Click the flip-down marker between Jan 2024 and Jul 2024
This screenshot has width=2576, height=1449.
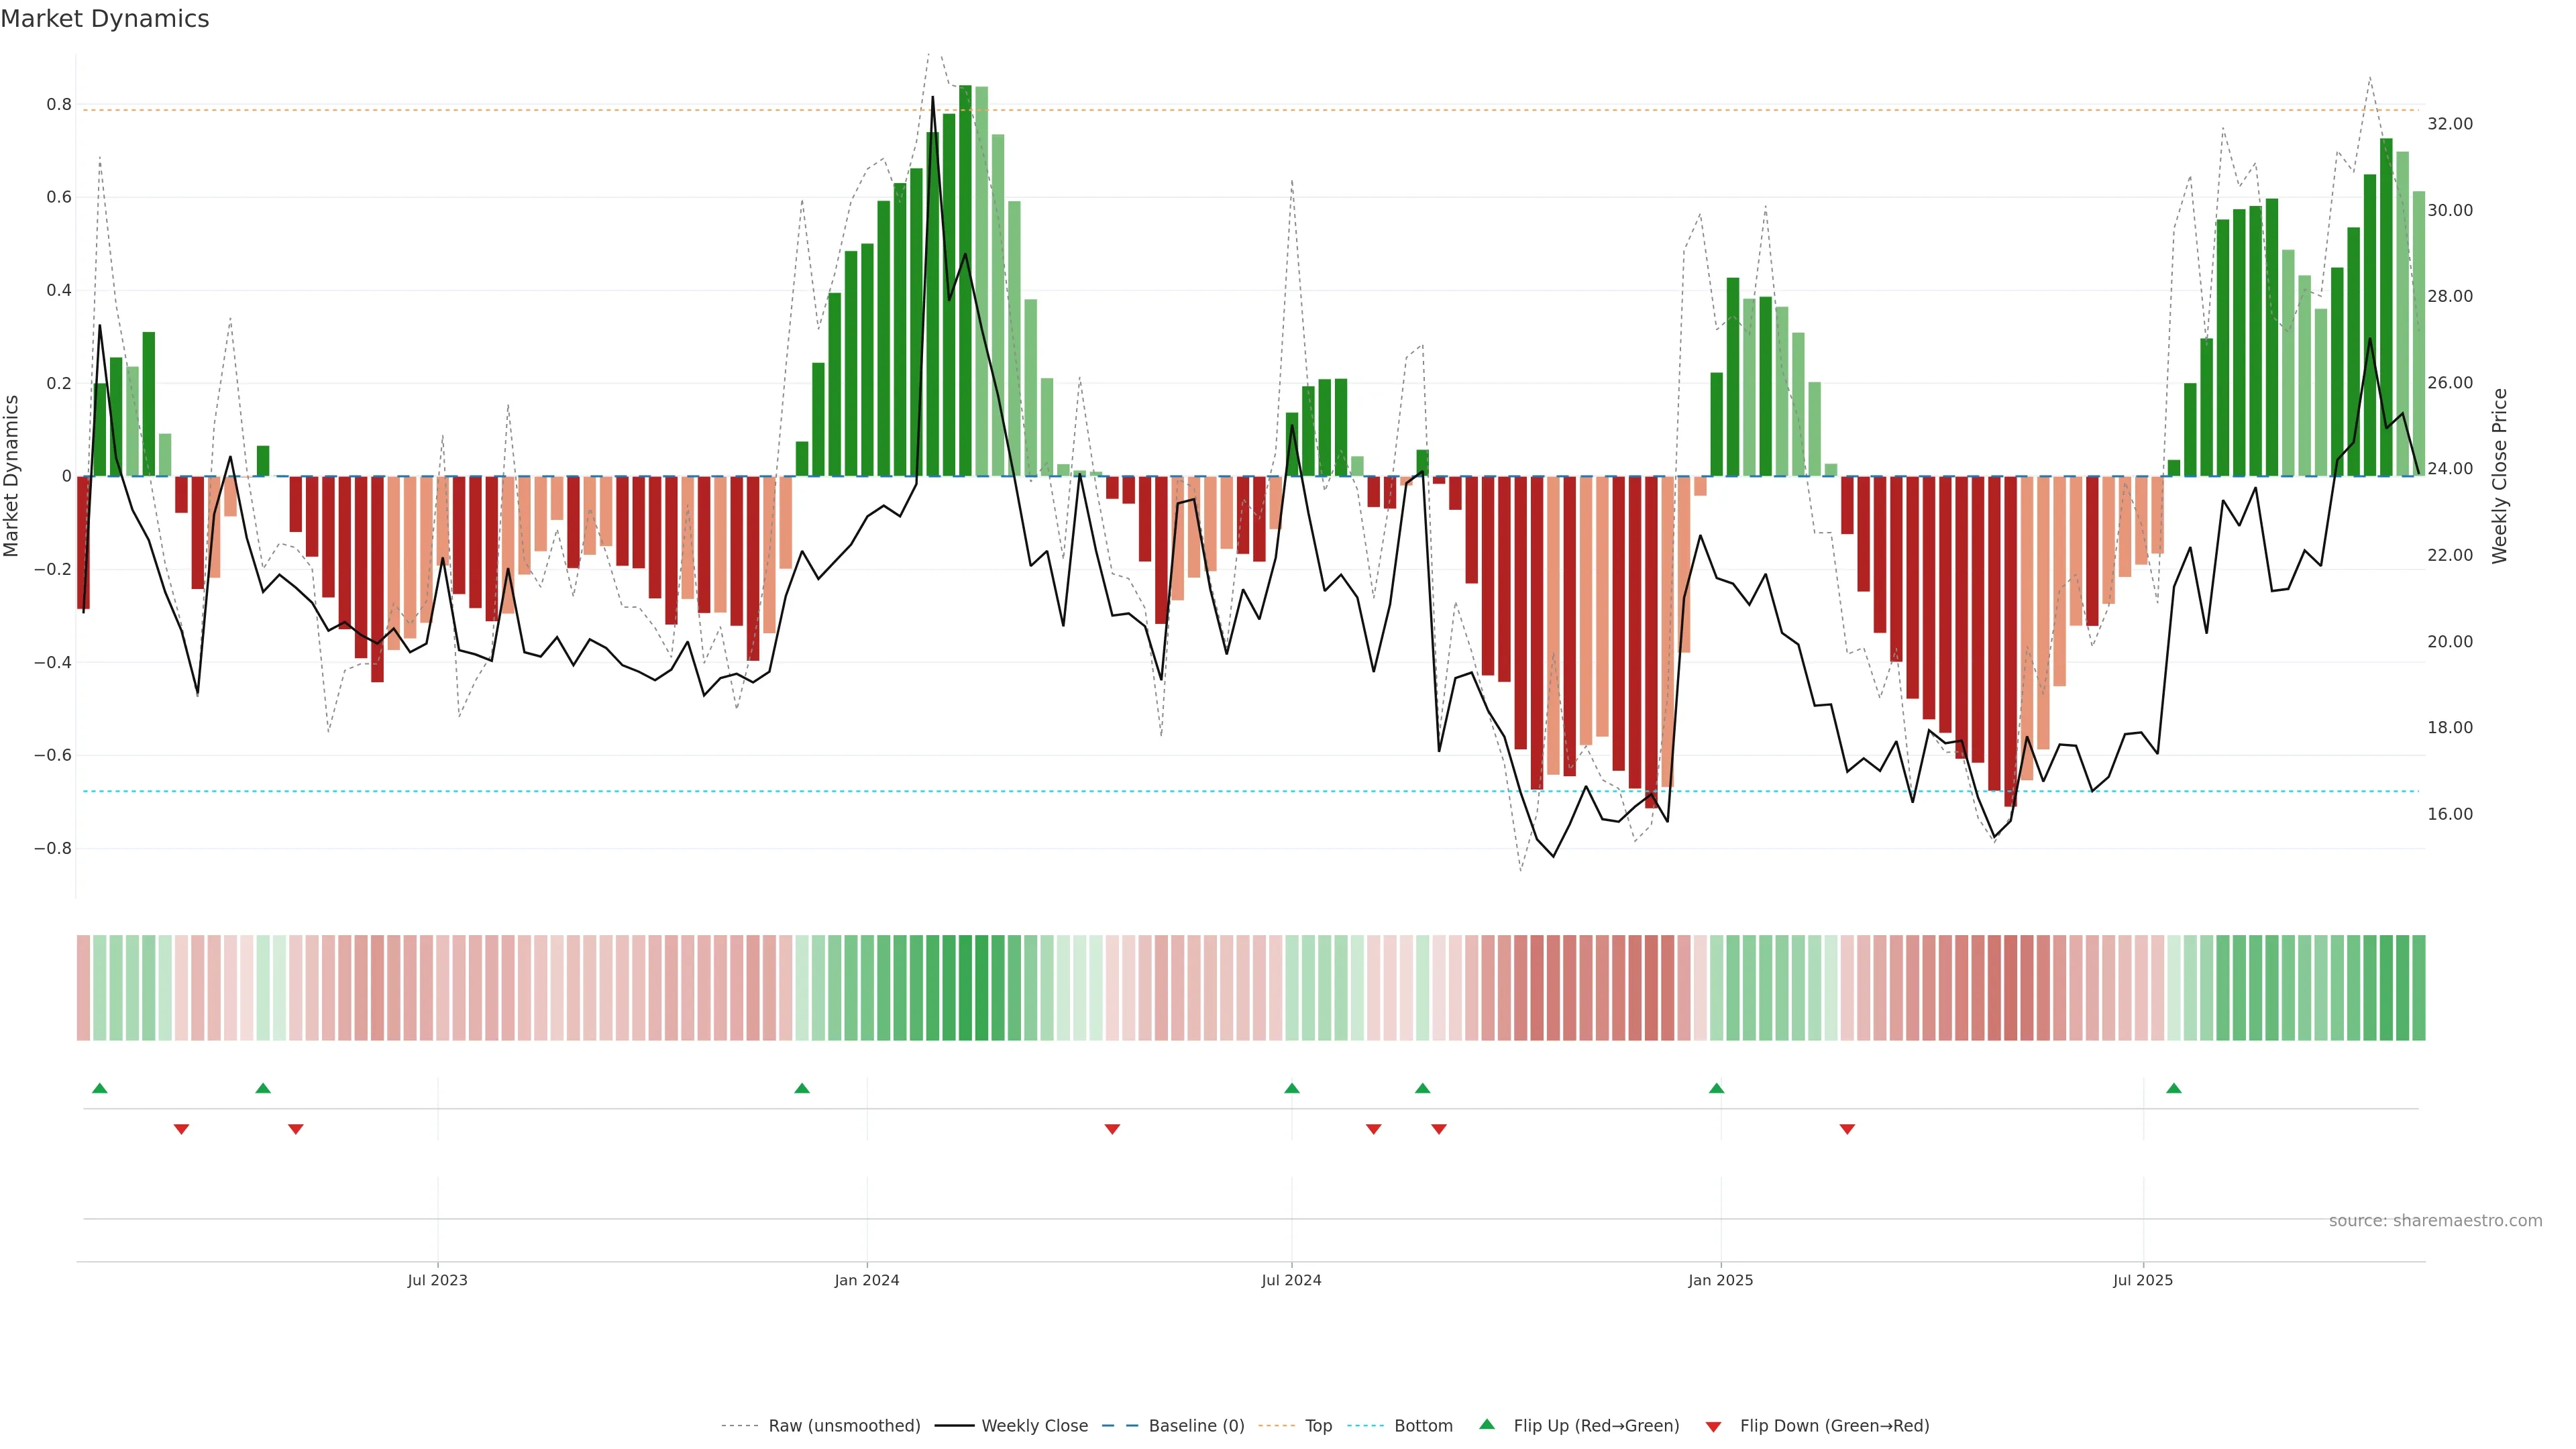[1112, 1129]
